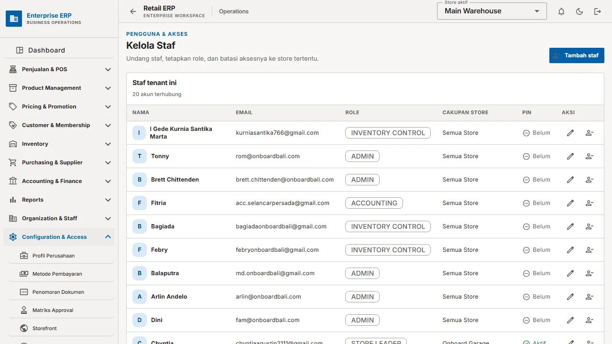Click Belum PIN status for Dini
Image resolution: width=612 pixels, height=344 pixels.
pyautogui.click(x=536, y=320)
